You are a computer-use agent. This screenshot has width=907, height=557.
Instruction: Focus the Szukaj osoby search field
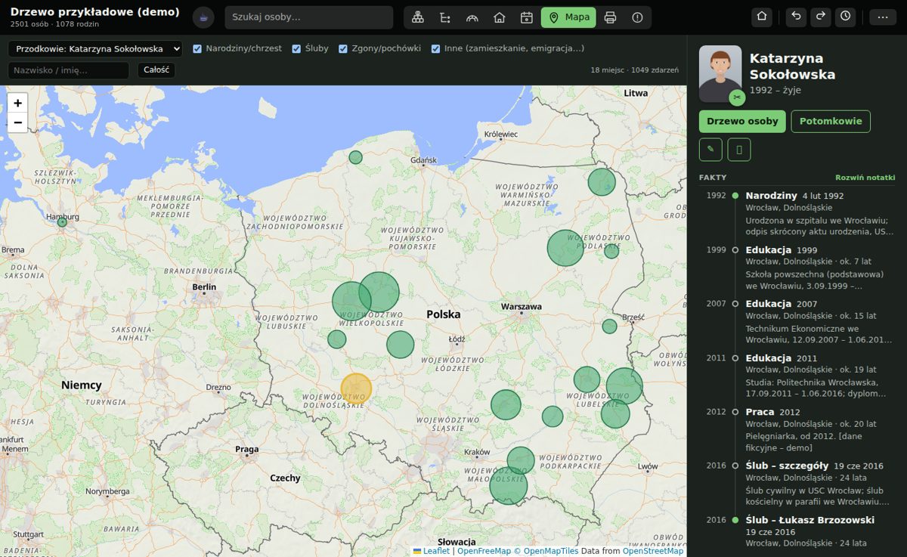click(308, 17)
